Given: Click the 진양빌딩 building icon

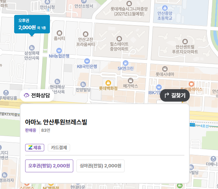Looking at the screenshot, I should [83, 84].
